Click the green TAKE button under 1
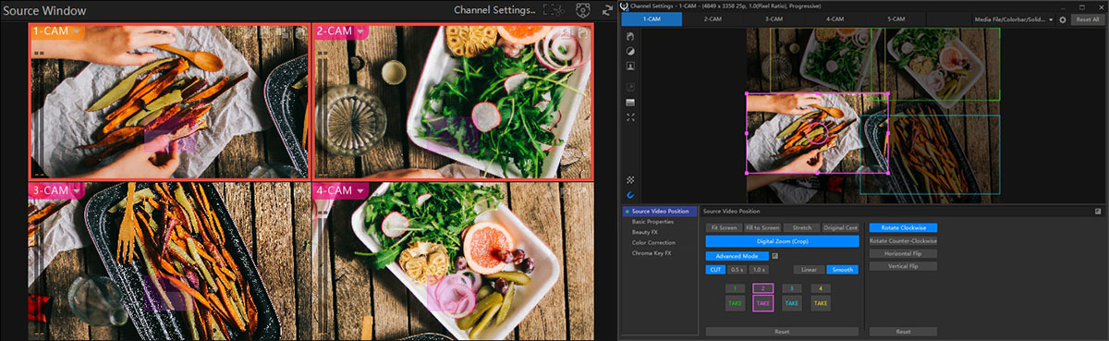This screenshot has width=1109, height=341. pos(735,303)
